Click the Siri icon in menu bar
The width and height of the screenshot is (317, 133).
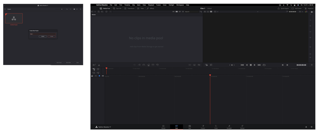click(x=298, y=5)
